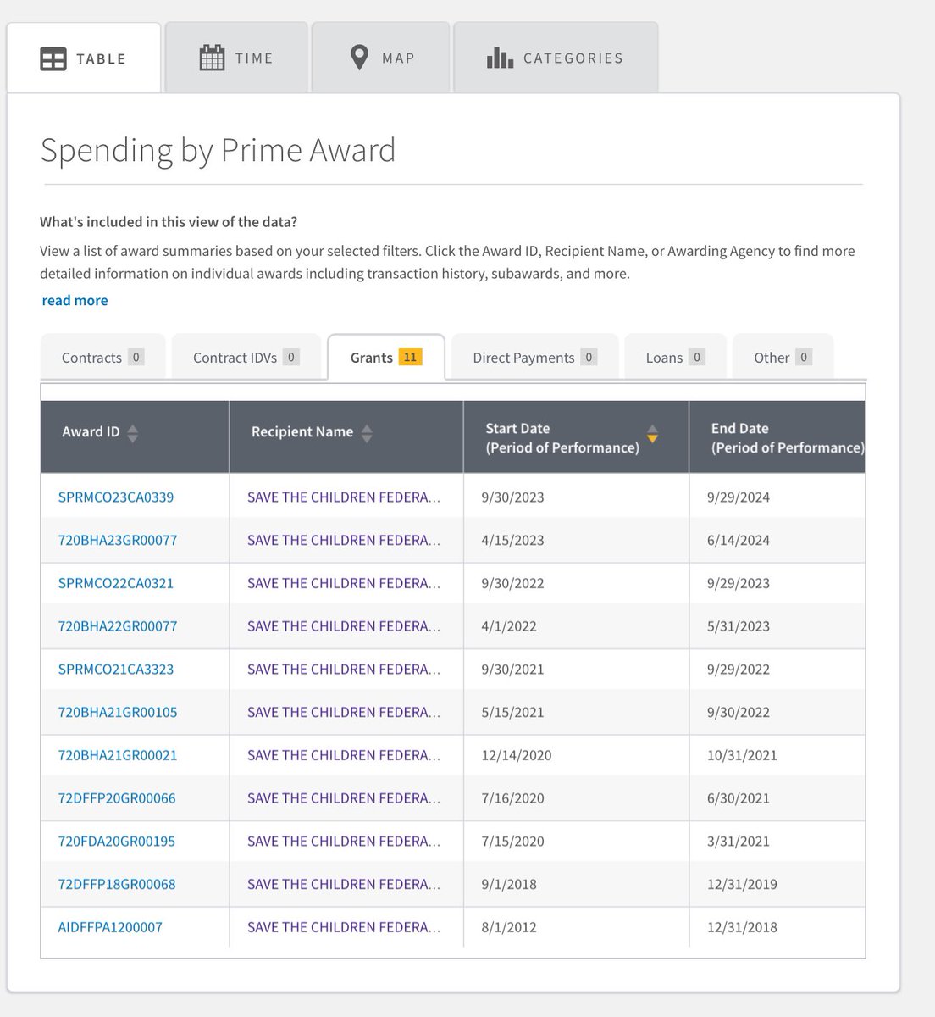Screen dimensions: 935x1017
Task: Open award 72DFFP20GR00066
Action: click(117, 798)
